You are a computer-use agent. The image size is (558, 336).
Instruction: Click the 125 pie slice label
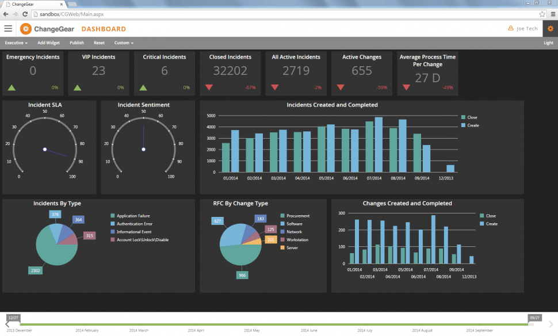coord(271,230)
